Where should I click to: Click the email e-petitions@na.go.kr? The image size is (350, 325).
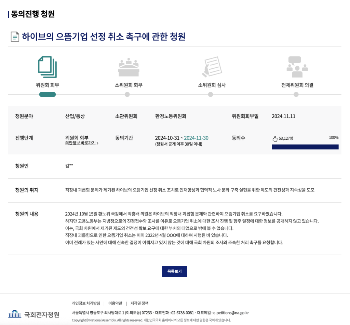[x=231, y=313]
